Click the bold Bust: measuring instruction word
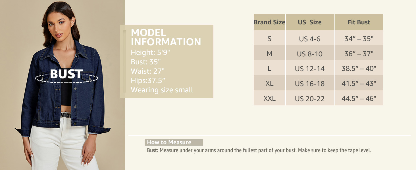 (153, 150)
